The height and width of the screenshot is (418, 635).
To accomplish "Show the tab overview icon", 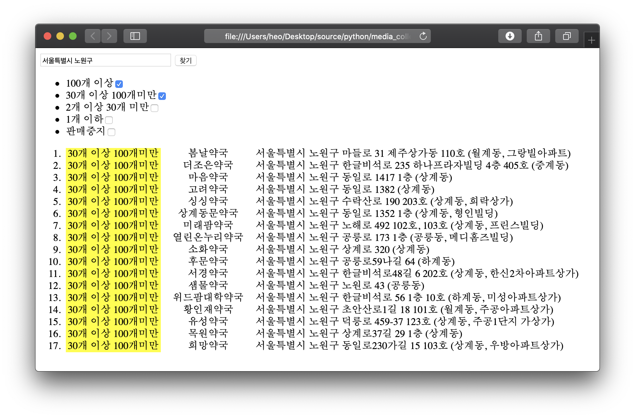I will click(x=567, y=36).
